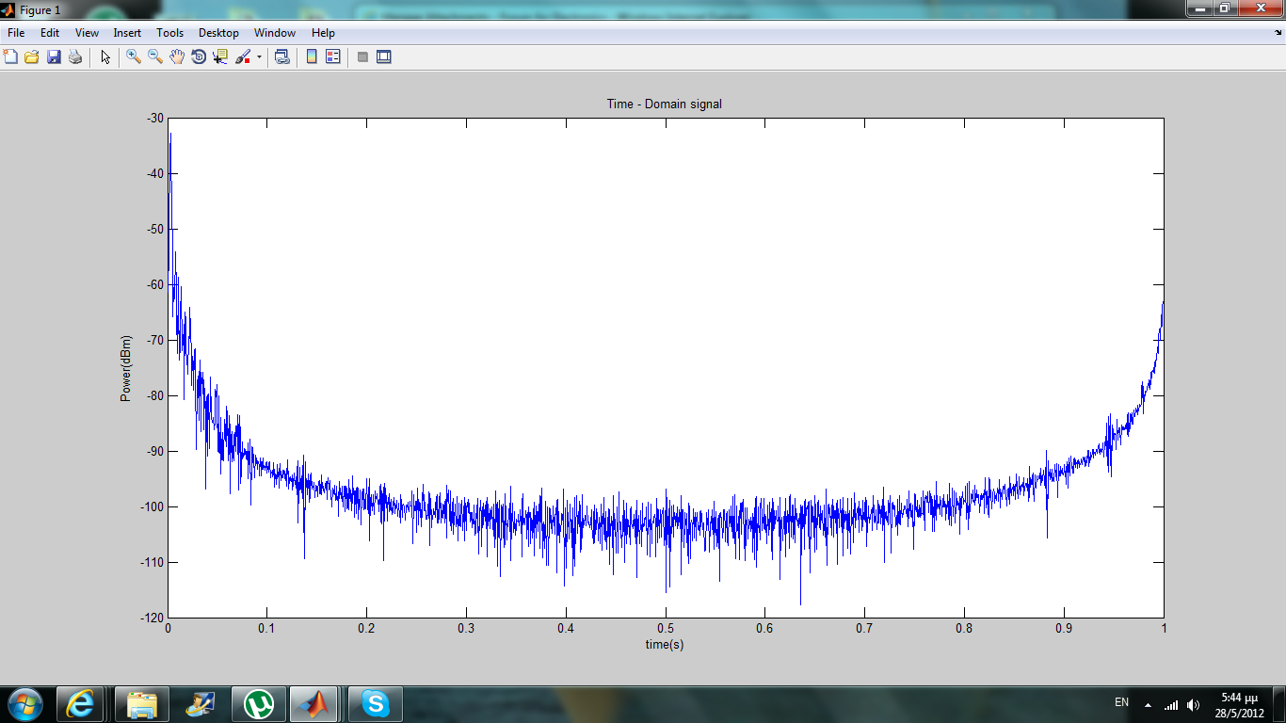This screenshot has height=723, width=1286.
Task: Click the plot title 'Time - Domain signal'
Action: [x=664, y=104]
